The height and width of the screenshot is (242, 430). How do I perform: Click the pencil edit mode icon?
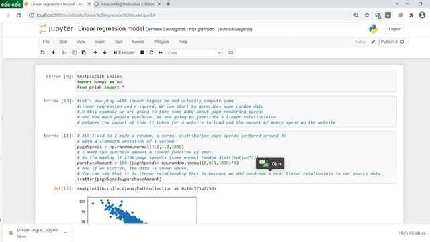tap(373, 42)
